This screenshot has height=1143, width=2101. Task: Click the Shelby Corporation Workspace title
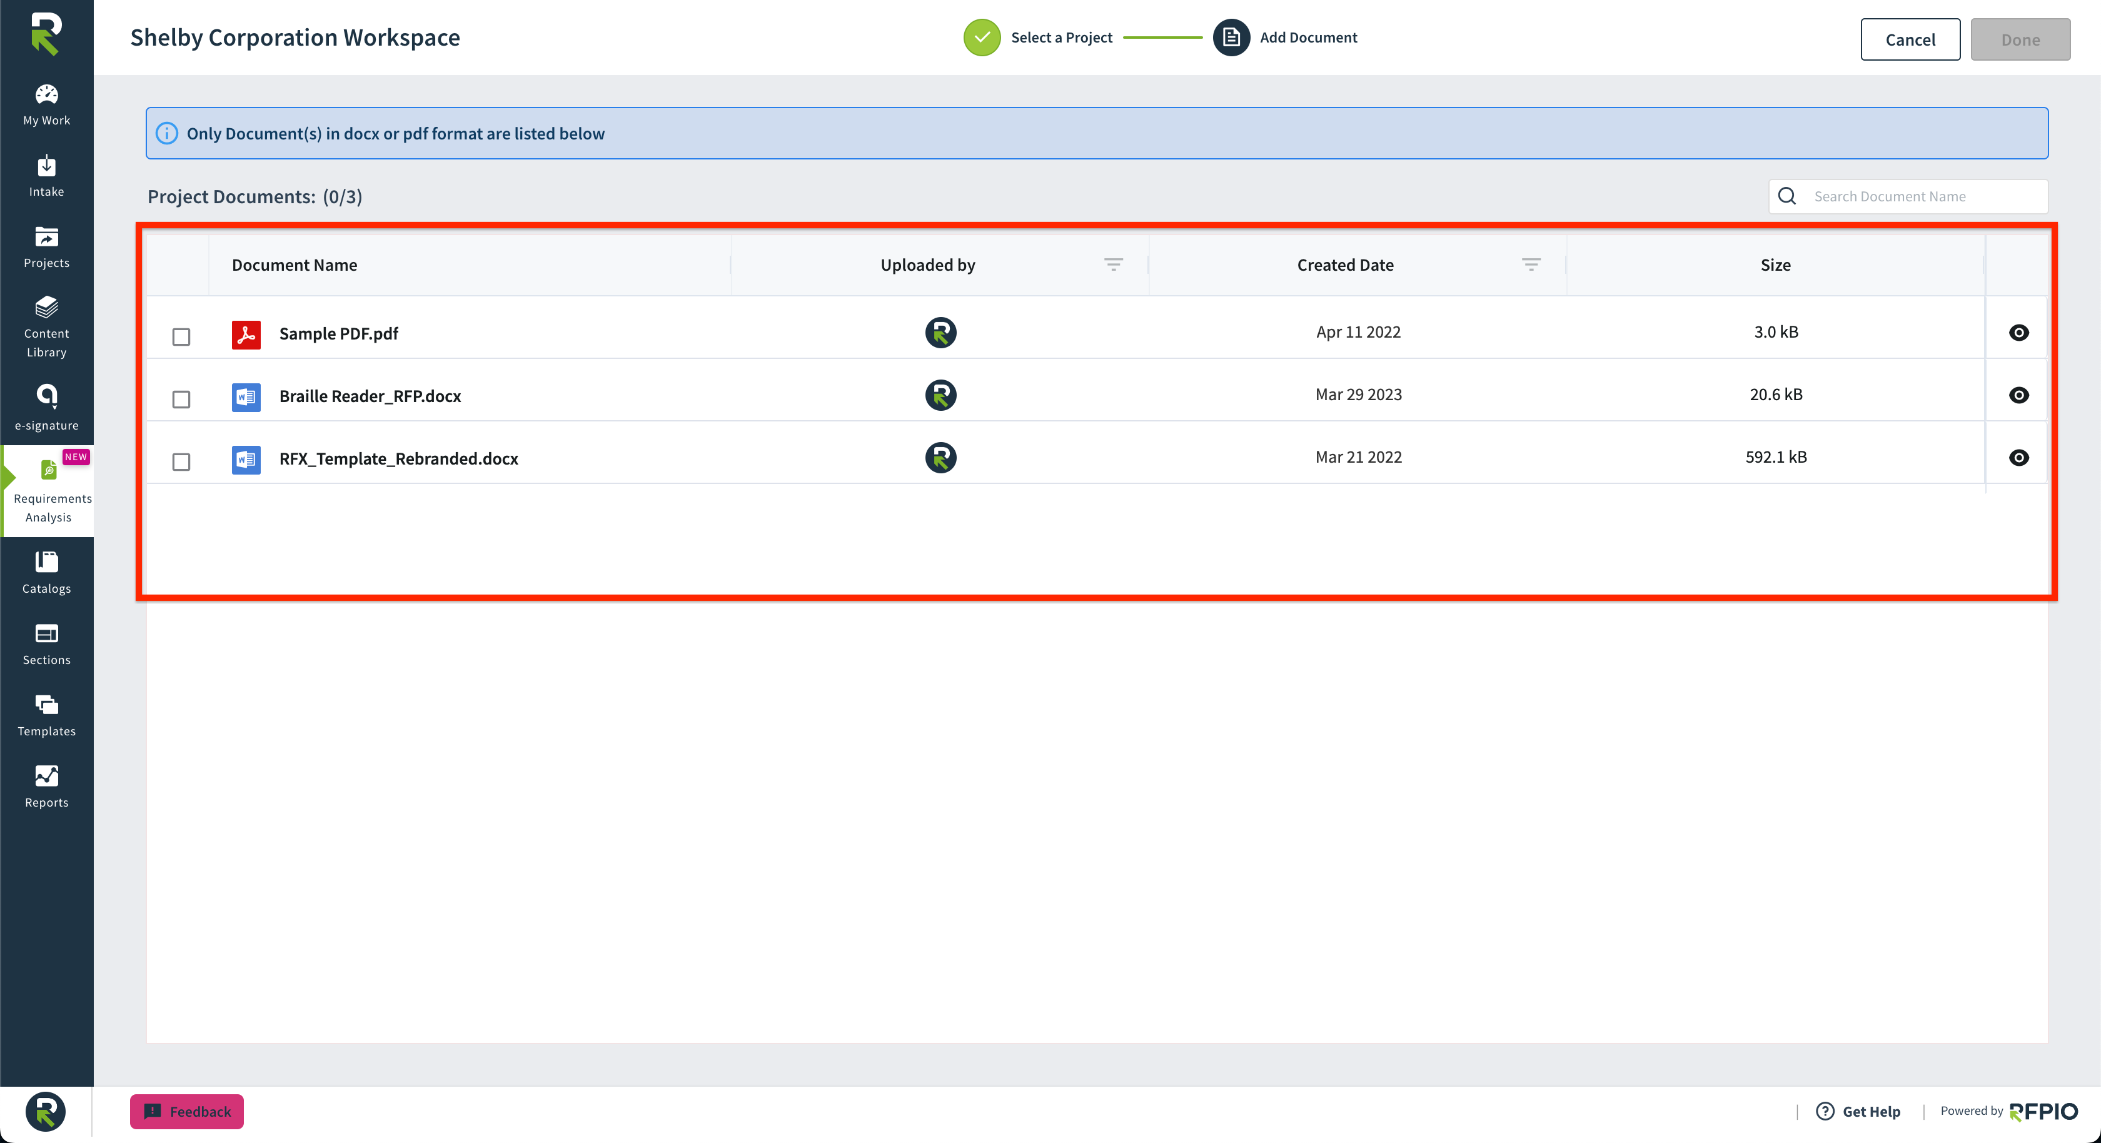pos(295,38)
